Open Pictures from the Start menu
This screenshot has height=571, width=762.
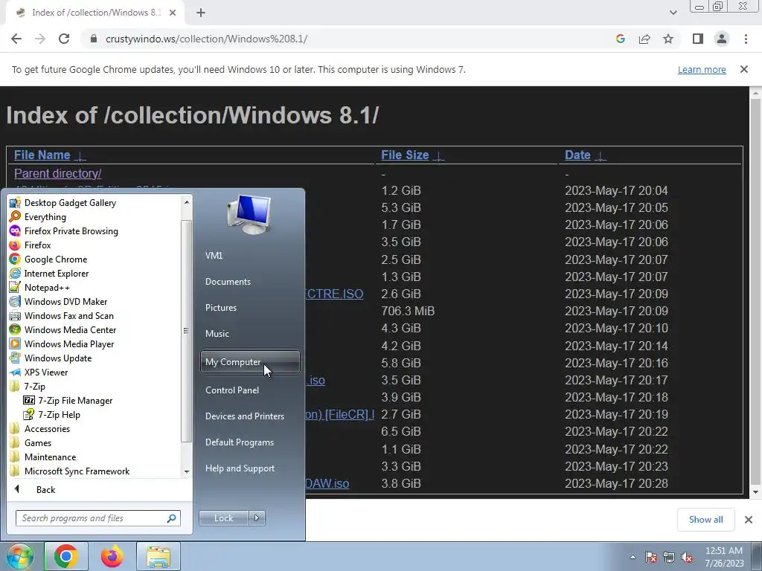[220, 308]
